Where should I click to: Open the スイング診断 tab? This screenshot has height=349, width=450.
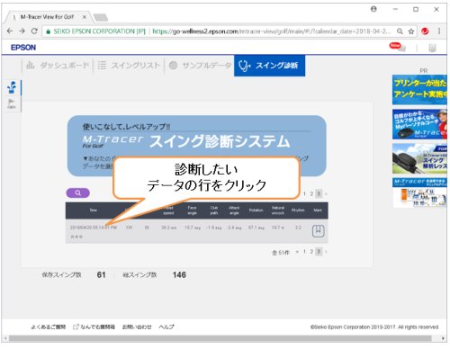pos(269,66)
